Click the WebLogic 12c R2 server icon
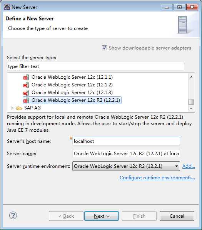Screen dimensions: 202x230 click(x=26, y=100)
